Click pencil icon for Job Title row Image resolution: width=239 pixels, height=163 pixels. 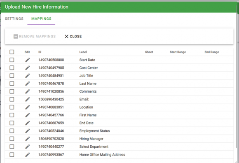coord(28,76)
